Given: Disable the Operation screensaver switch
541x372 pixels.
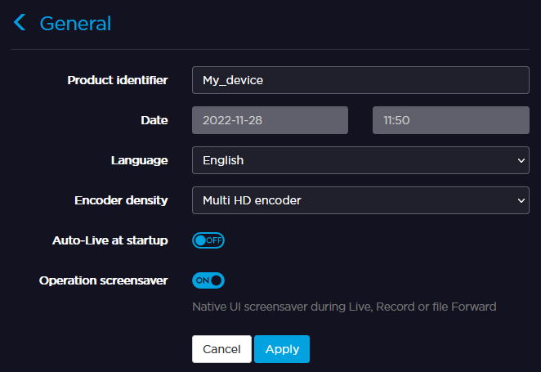Looking at the screenshot, I should [208, 280].
